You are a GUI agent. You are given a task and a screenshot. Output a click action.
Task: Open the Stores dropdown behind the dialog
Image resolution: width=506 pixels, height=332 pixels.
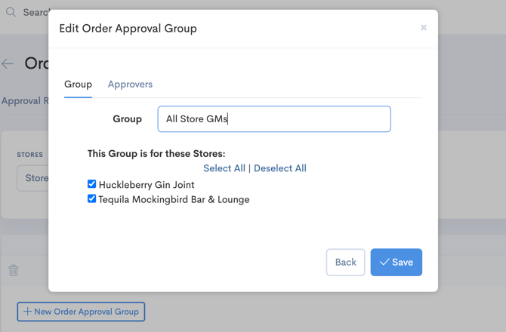tap(34, 179)
